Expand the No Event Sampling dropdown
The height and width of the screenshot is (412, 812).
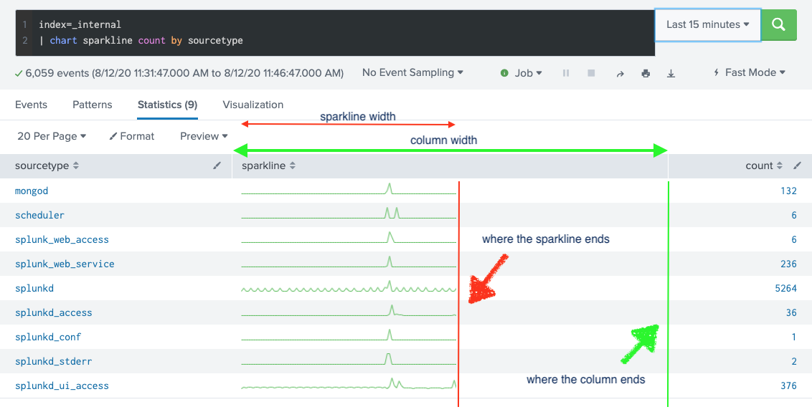[412, 73]
